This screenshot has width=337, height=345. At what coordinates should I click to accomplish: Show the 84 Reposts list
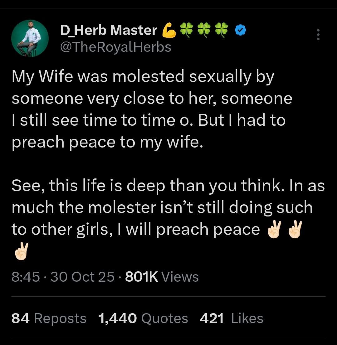point(49,318)
